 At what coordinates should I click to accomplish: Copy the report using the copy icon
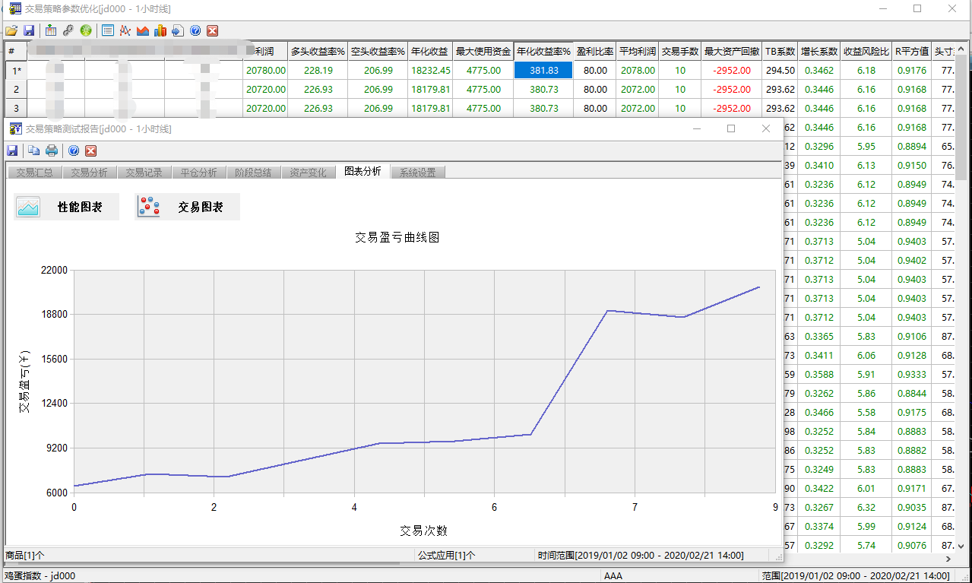34,151
